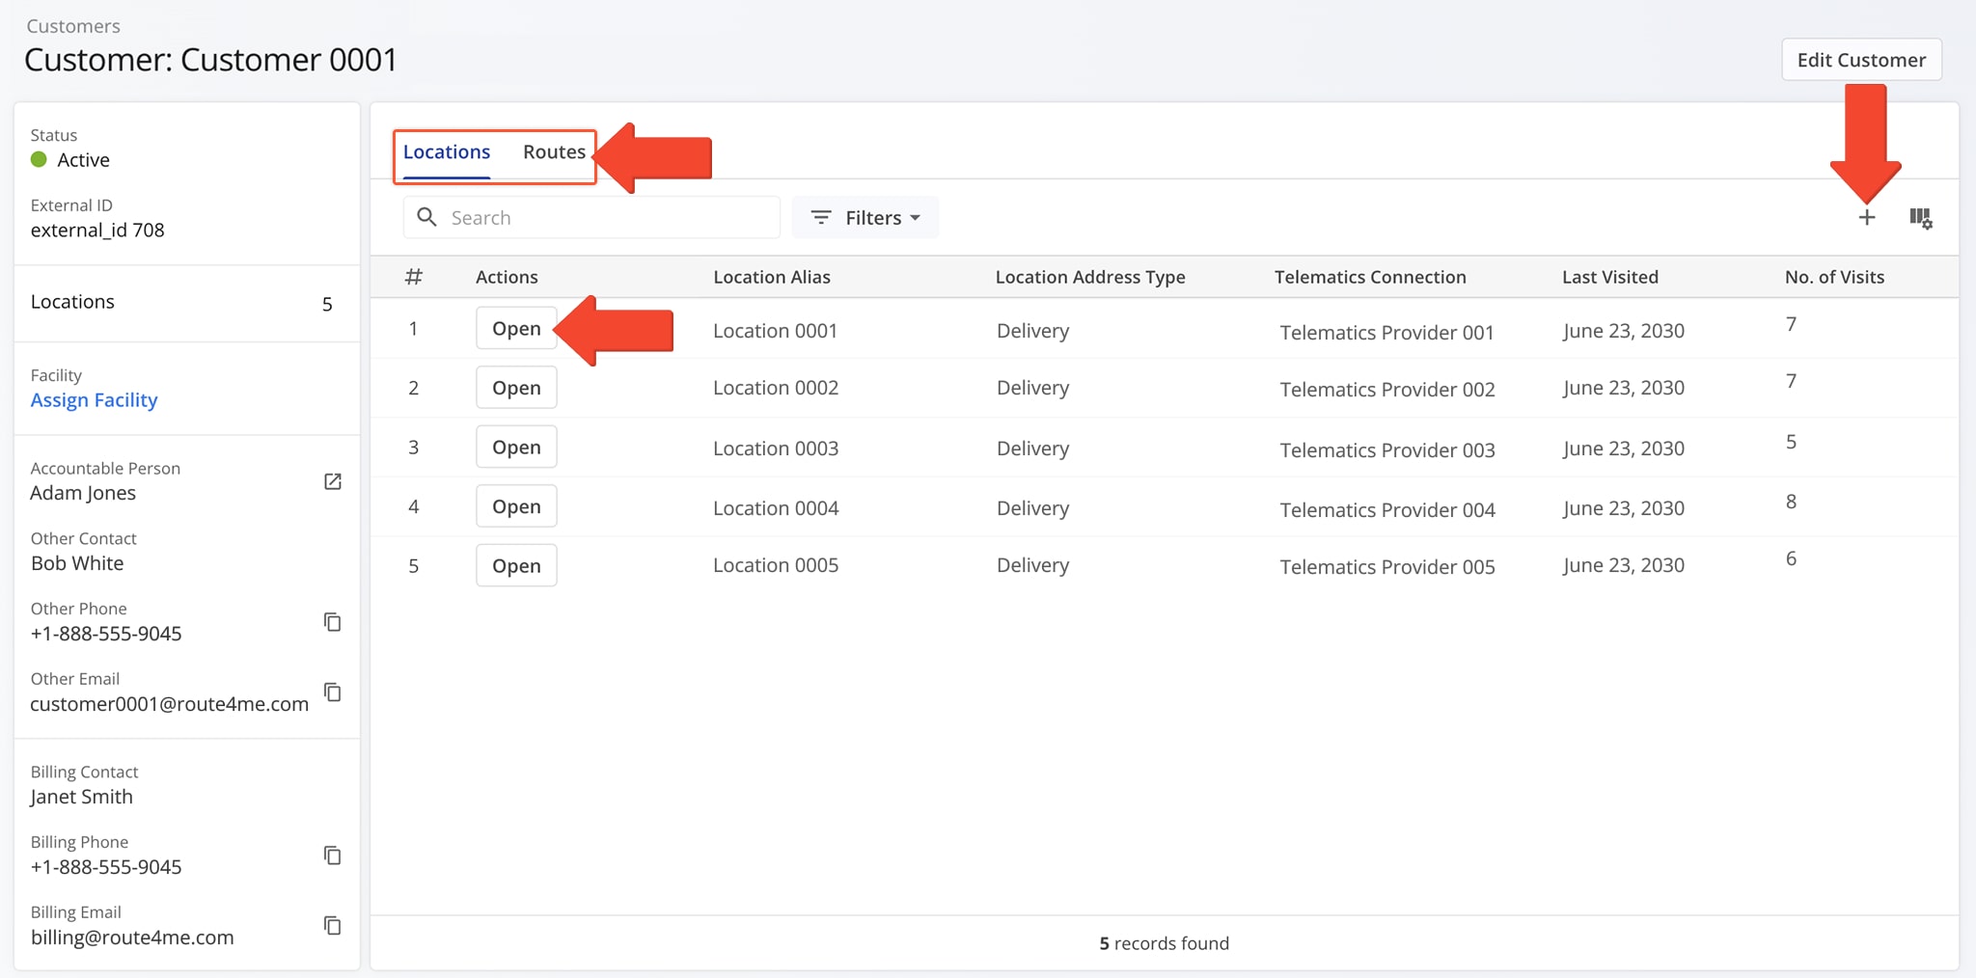Image resolution: width=1976 pixels, height=978 pixels.
Task: Open Location 0005 from the table
Action: (515, 565)
